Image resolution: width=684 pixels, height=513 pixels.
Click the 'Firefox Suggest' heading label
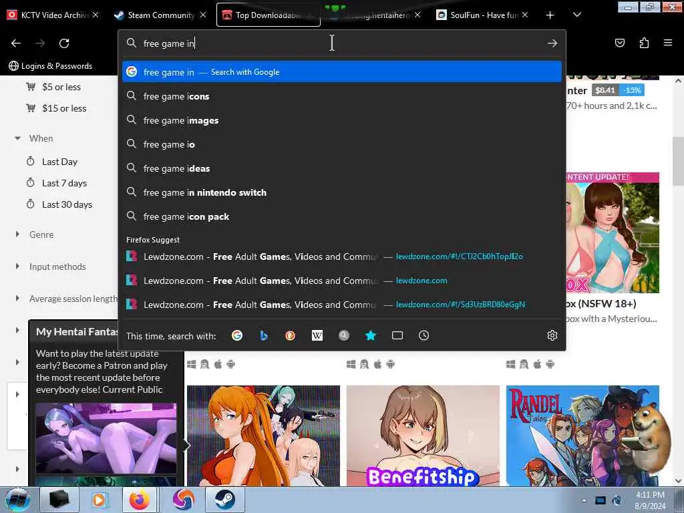coord(153,240)
